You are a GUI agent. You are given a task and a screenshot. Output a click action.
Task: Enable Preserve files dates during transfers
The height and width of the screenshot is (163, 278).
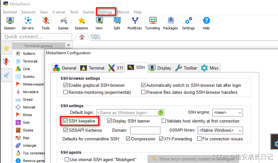143,92
